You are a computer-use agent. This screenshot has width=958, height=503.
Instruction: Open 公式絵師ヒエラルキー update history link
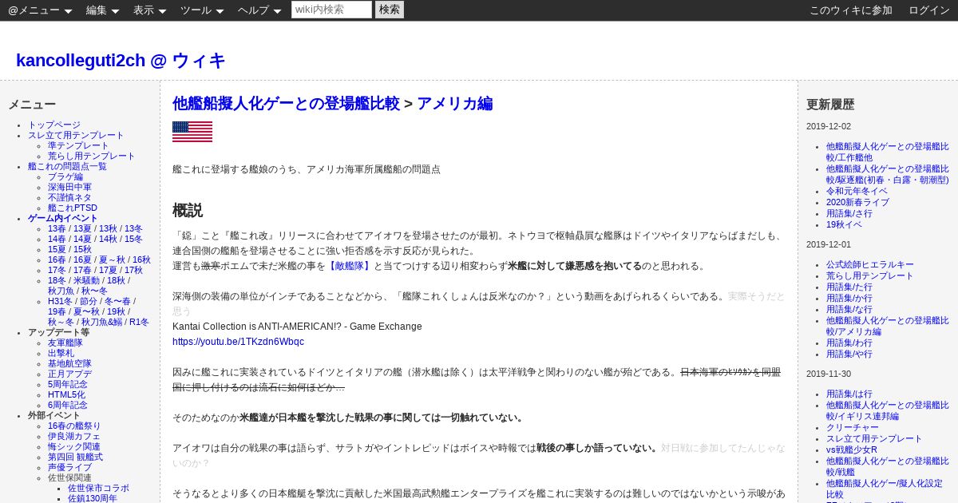(870, 265)
